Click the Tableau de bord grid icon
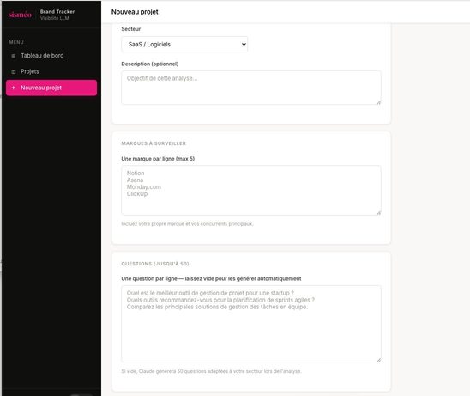Viewport: 470px width, 396px height. pyautogui.click(x=14, y=56)
